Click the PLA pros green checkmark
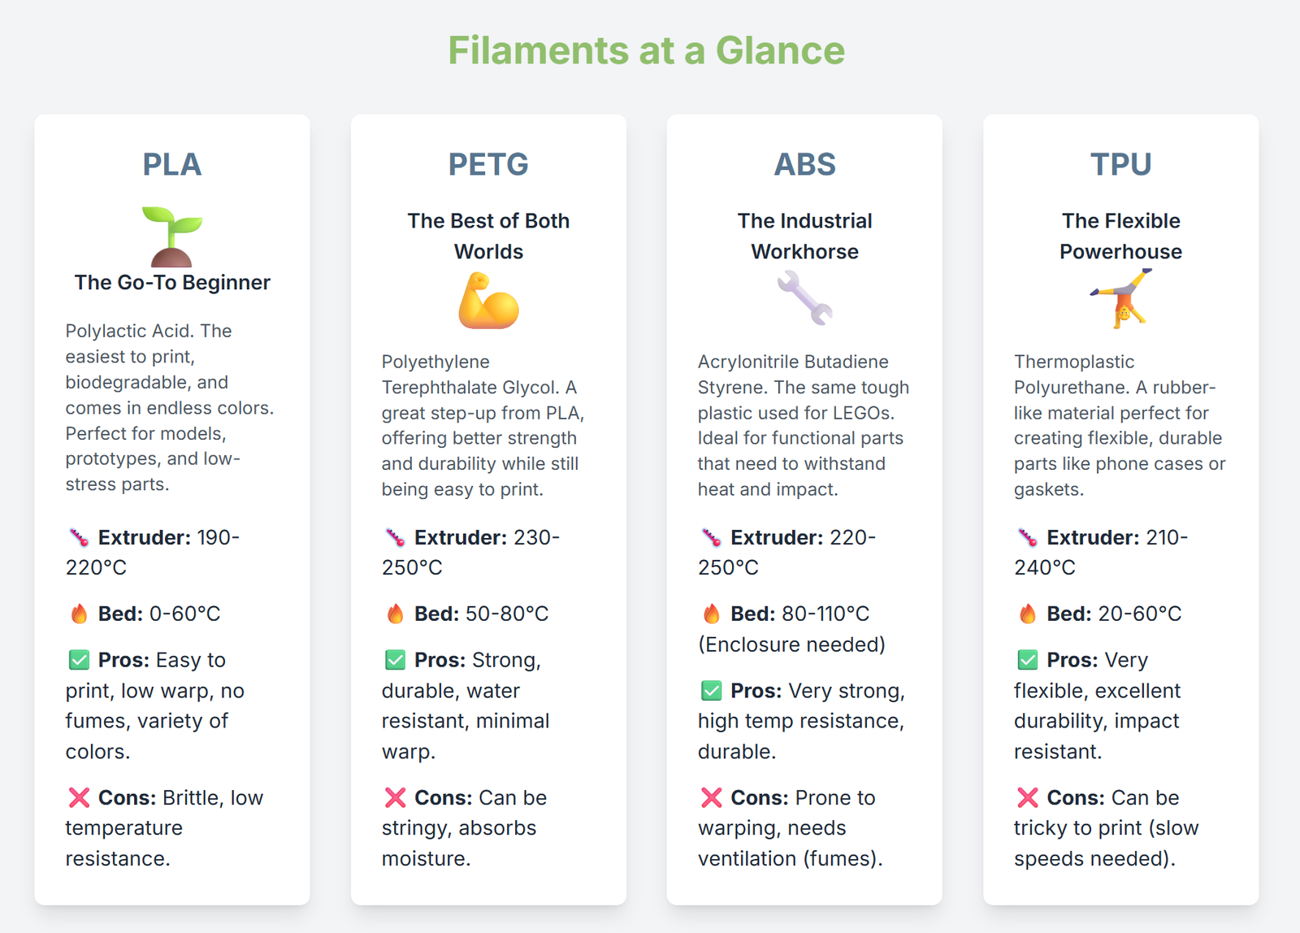 click(x=79, y=660)
